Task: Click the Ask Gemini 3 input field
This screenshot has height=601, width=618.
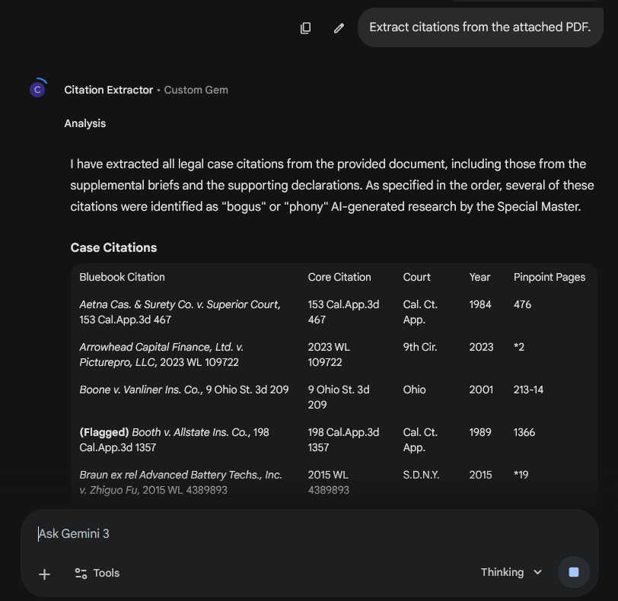Action: pos(228,533)
